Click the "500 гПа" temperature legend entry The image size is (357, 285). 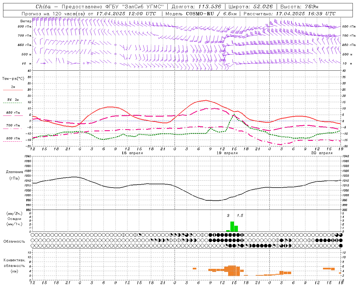point(13,138)
